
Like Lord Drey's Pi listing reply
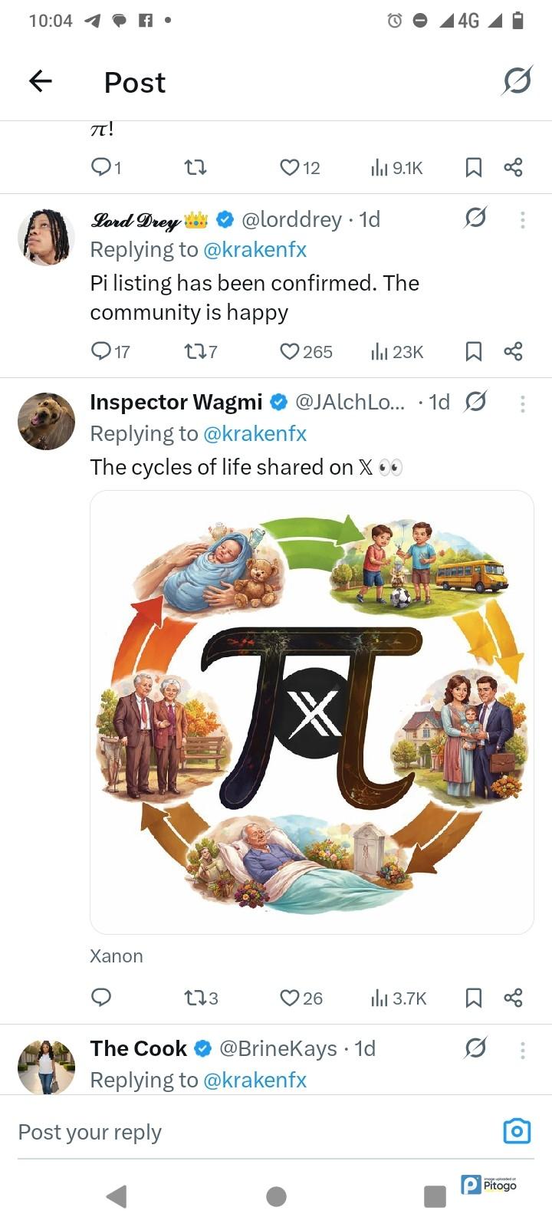[290, 351]
